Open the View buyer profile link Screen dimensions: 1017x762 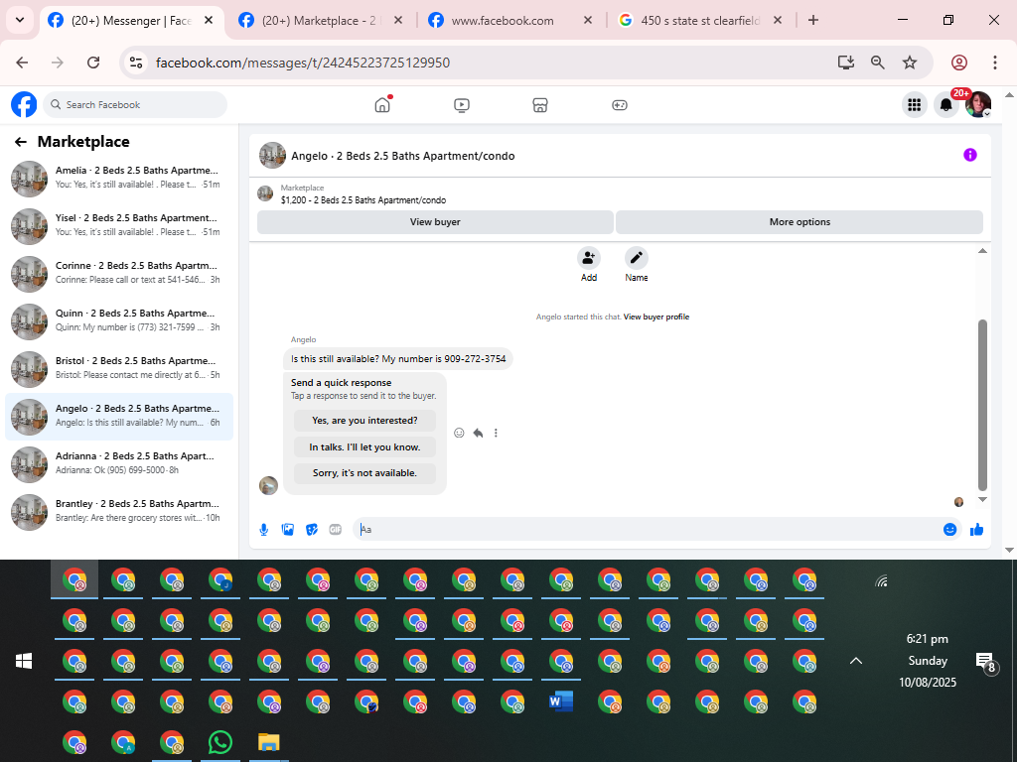pos(656,317)
